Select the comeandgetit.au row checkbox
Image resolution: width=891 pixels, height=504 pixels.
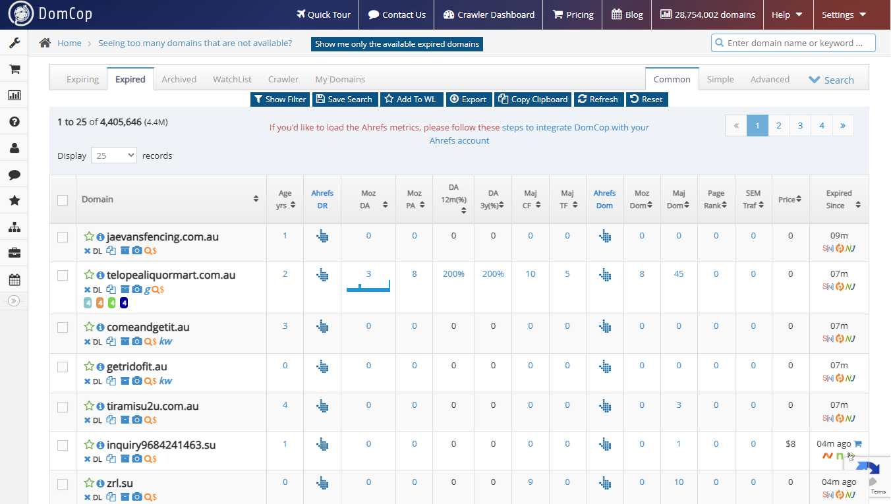[x=63, y=327]
